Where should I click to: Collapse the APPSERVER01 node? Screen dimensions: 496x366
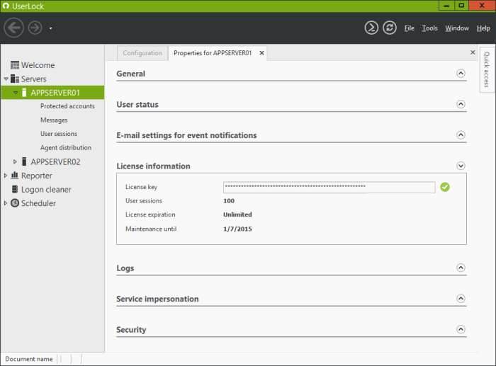16,93
